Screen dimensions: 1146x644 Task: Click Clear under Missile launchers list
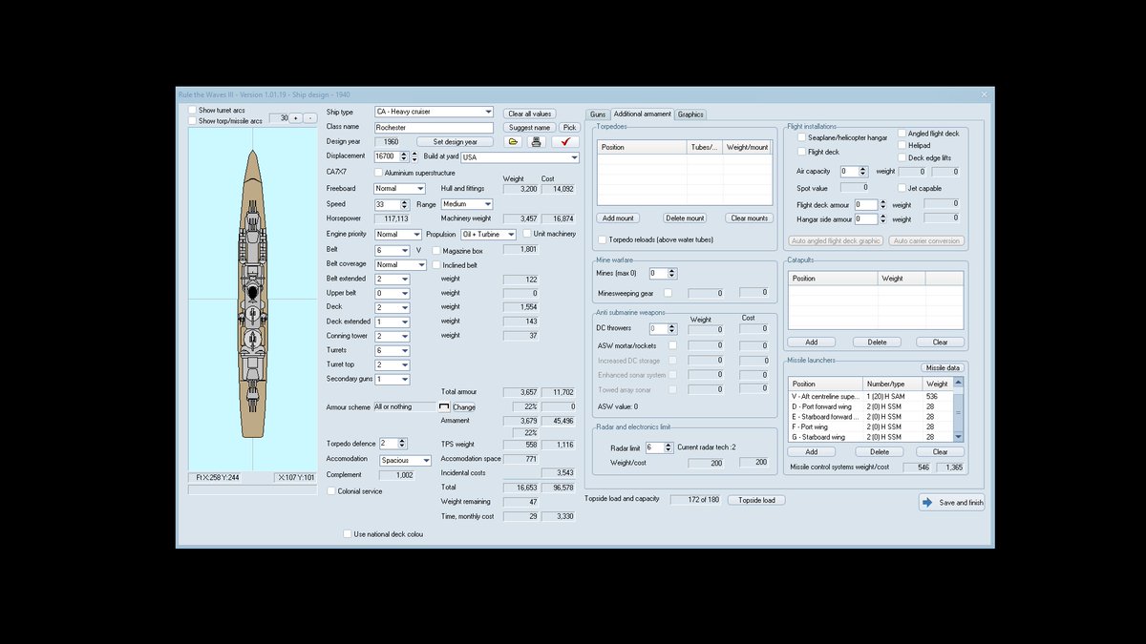coord(940,451)
